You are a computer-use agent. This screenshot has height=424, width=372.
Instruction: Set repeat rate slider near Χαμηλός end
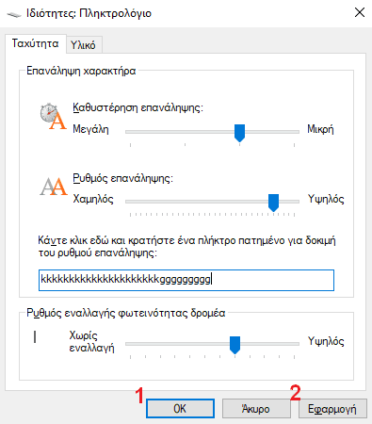tap(131, 202)
